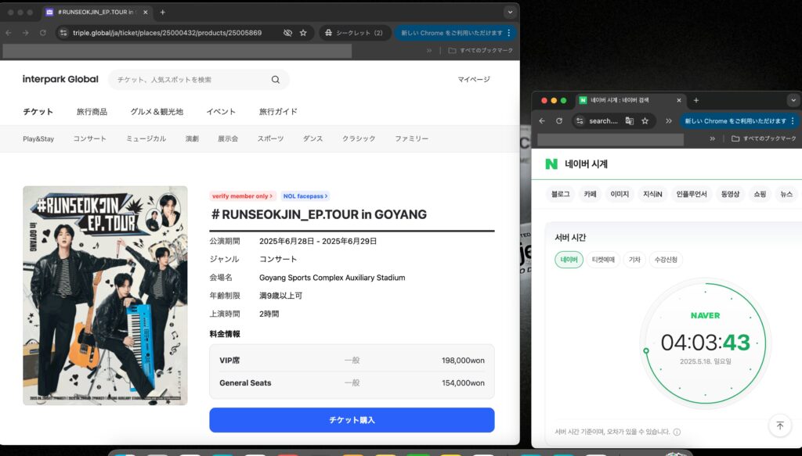802x456 pixels.
Task: Reload the Naver clock page
Action: point(559,121)
